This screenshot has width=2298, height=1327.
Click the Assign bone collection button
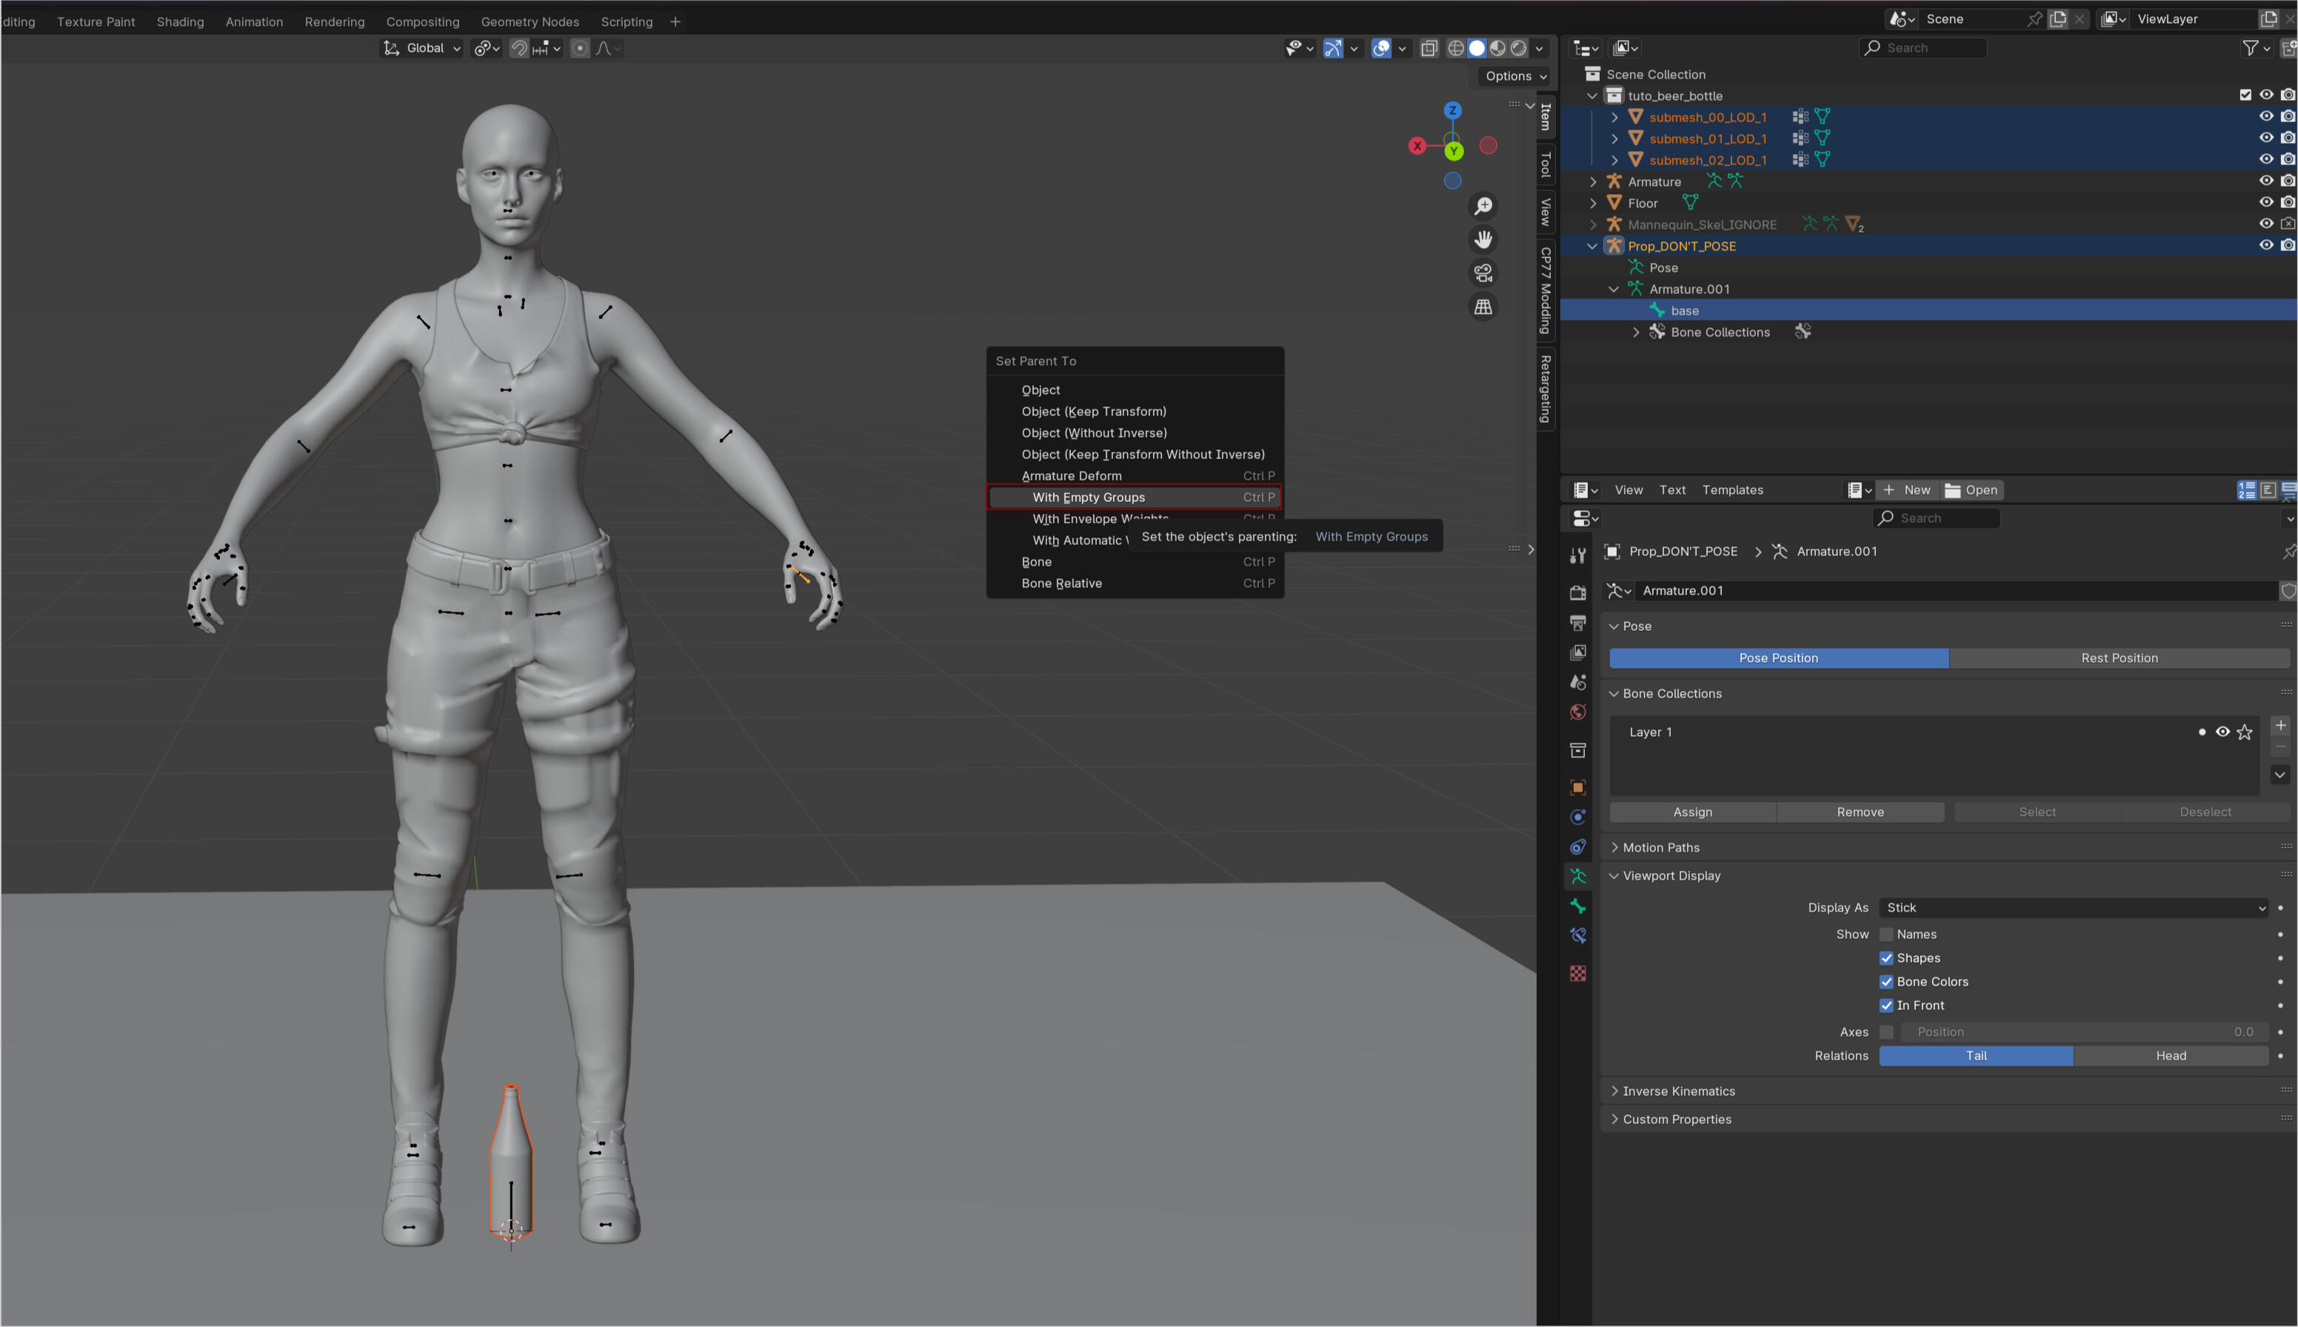pos(1692,812)
